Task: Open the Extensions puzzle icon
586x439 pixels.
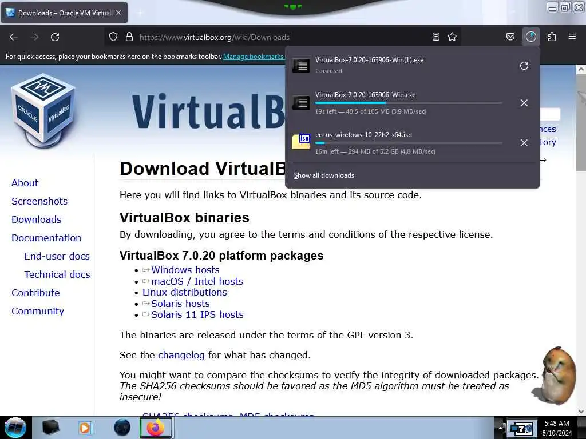Action: 552,37
